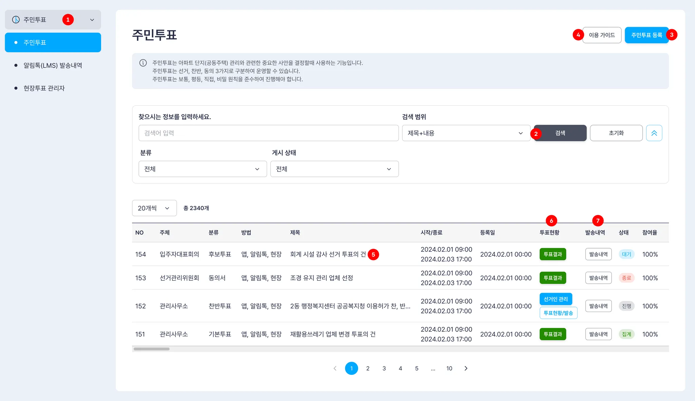This screenshot has width=695, height=401.
Task: Open 투표결과 for row 154
Action: pos(552,254)
